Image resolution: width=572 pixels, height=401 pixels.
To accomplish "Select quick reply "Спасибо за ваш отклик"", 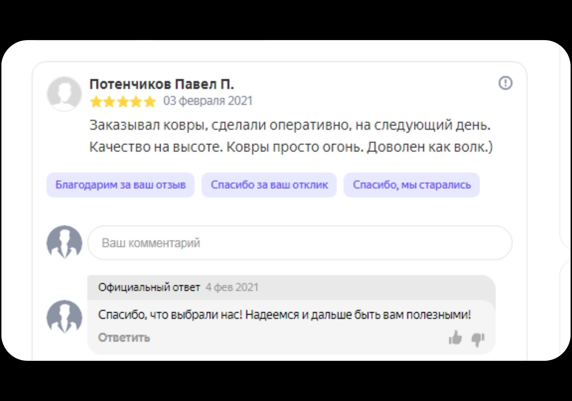I will tap(269, 185).
